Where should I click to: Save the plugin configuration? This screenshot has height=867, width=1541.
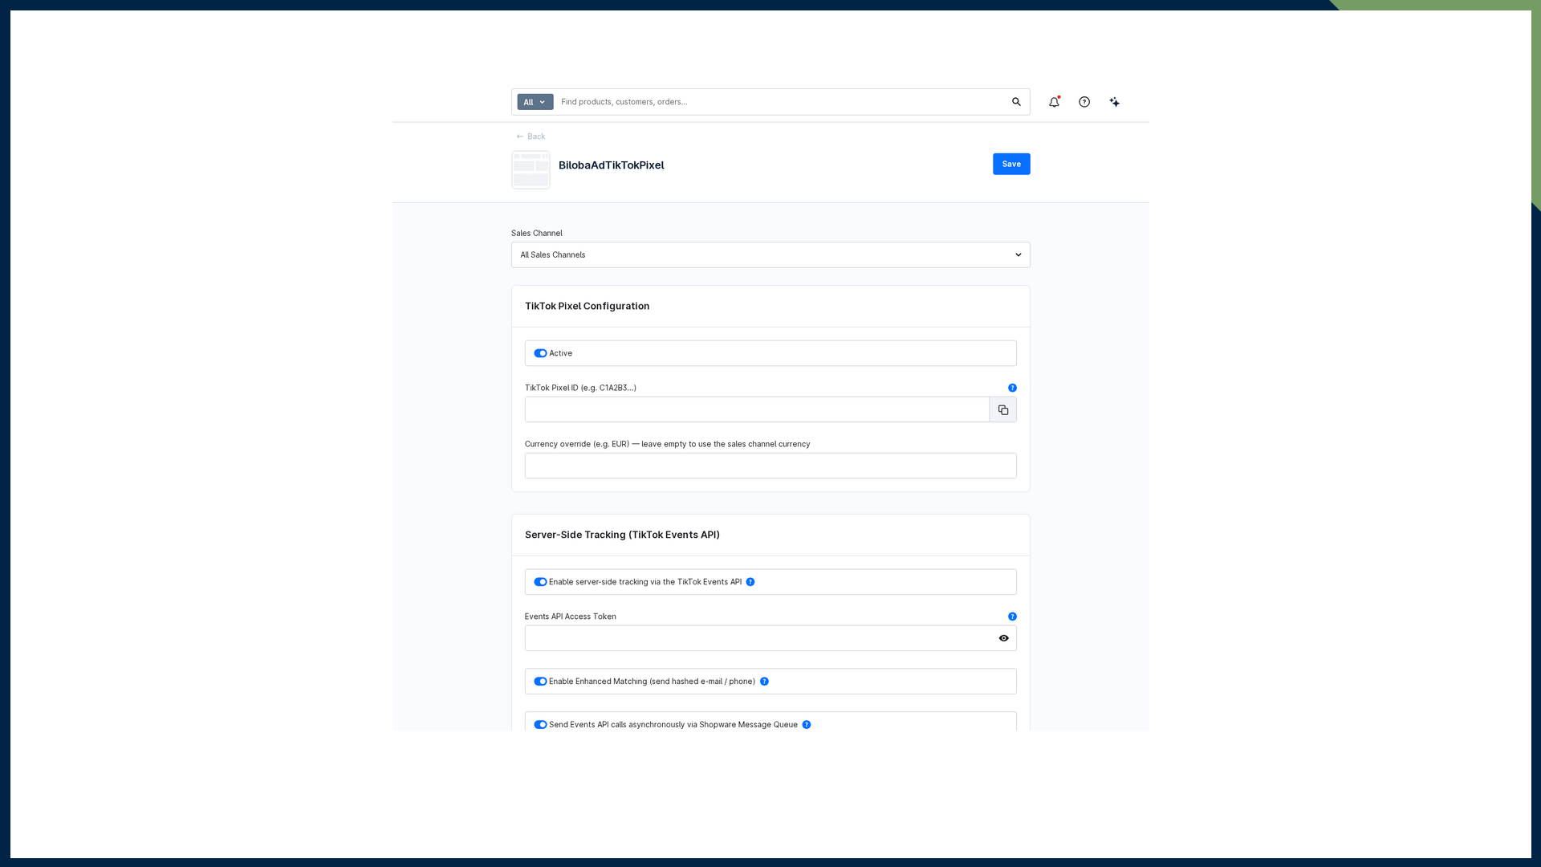(x=1011, y=164)
